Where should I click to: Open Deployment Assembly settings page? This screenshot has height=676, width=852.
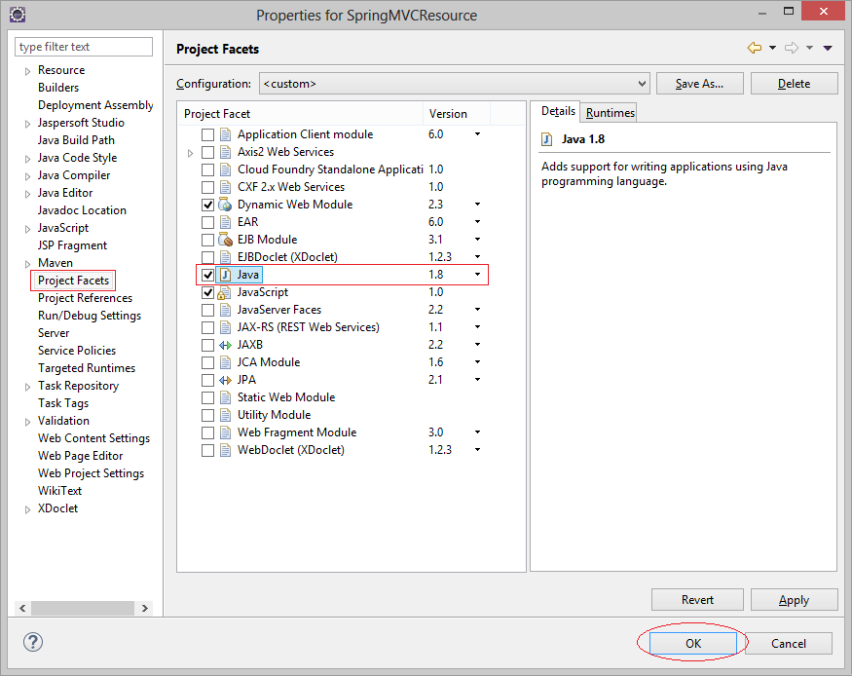pyautogui.click(x=95, y=105)
